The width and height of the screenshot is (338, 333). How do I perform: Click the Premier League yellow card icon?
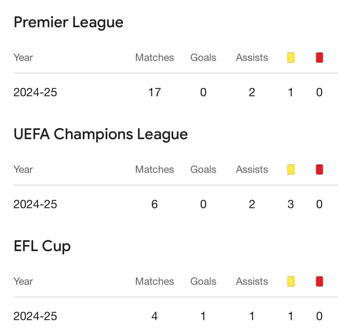(291, 58)
